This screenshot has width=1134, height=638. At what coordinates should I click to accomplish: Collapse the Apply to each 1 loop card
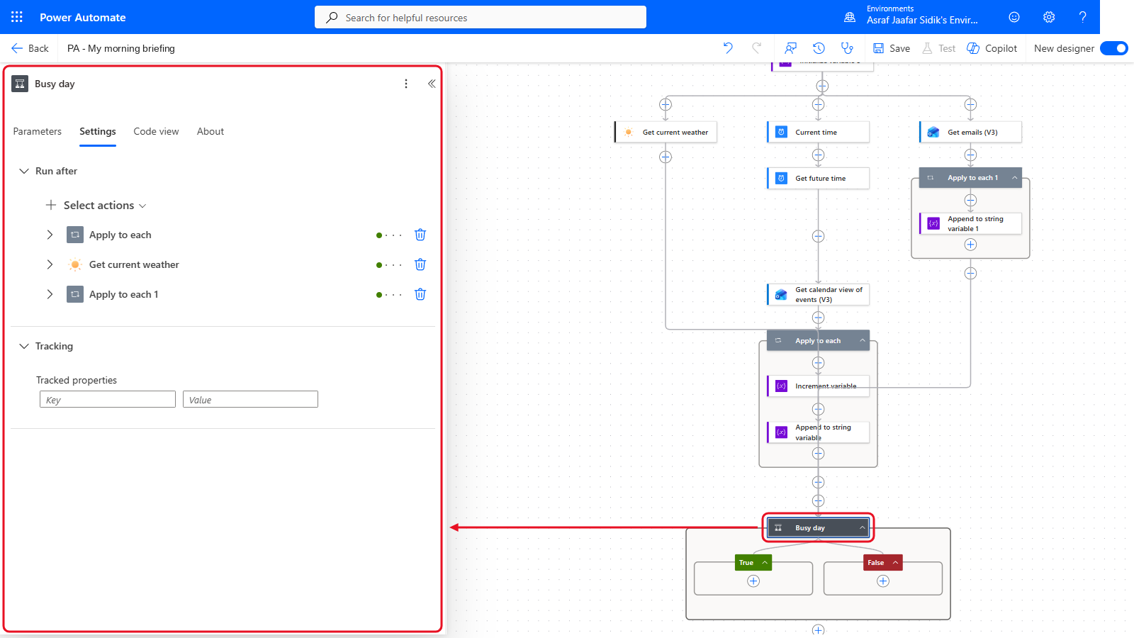click(x=1015, y=178)
